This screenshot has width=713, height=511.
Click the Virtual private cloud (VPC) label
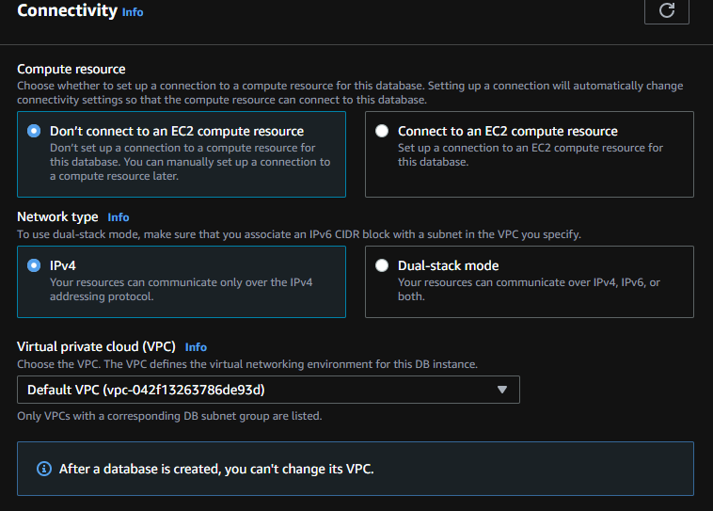96,346
